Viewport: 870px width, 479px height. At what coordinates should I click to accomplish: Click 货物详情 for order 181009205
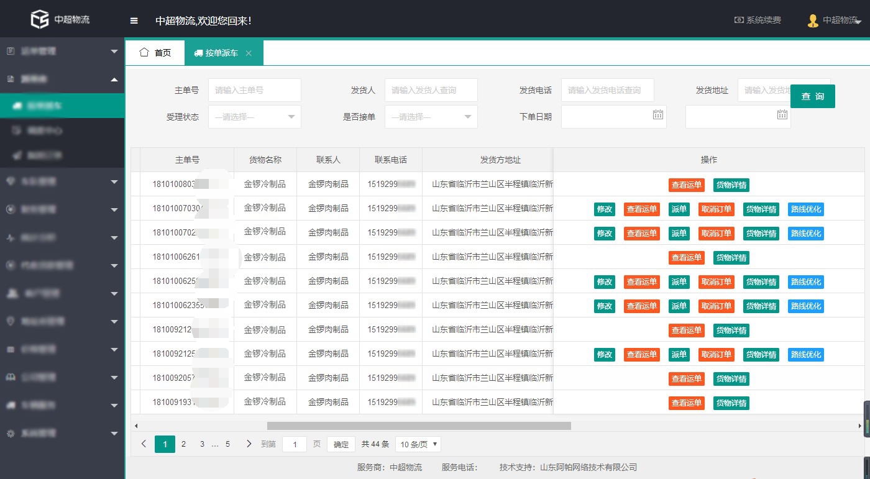pyautogui.click(x=731, y=379)
